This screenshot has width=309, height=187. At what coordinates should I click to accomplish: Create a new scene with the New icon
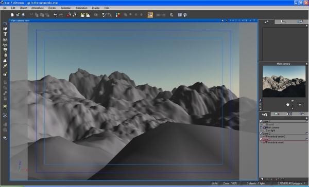pyautogui.click(x=12, y=15)
